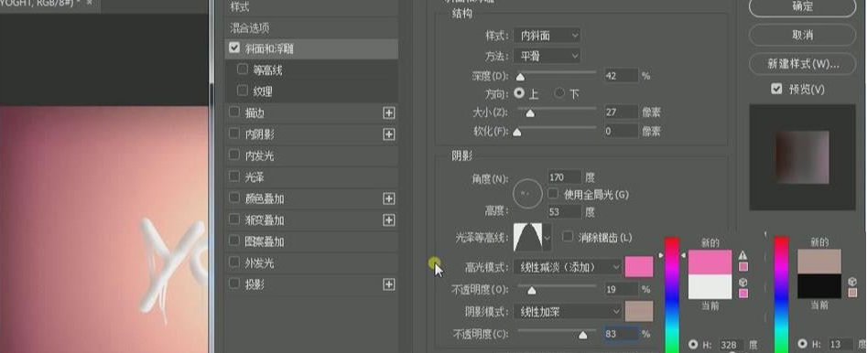Click the 角度 input field showing 170
867x353 pixels.
(x=565, y=177)
